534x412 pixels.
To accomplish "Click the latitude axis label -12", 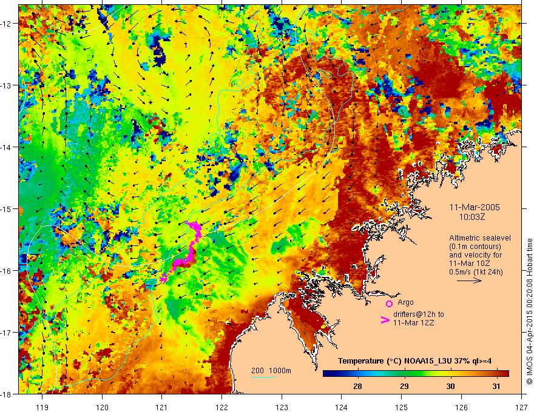I will click(7, 24).
